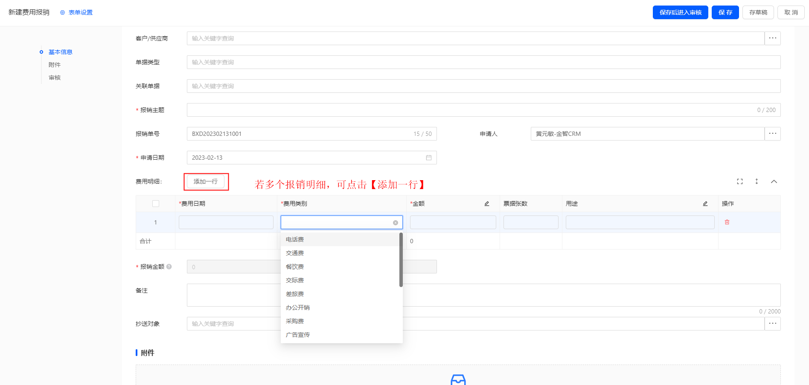Open the 客户/供应商 ellipsis picker
Viewport: 809px width, 385px height.
[772, 38]
